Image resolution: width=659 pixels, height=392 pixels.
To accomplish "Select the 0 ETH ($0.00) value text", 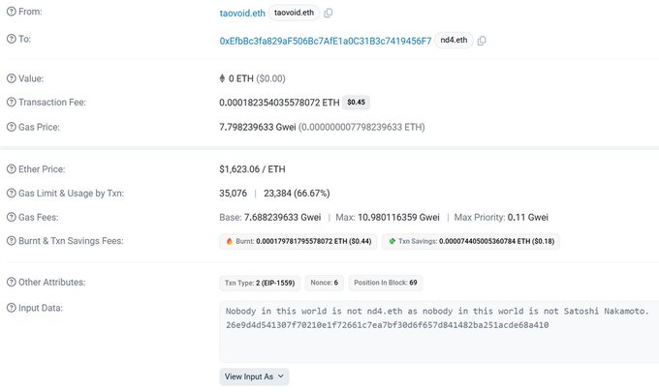I will (x=257, y=78).
